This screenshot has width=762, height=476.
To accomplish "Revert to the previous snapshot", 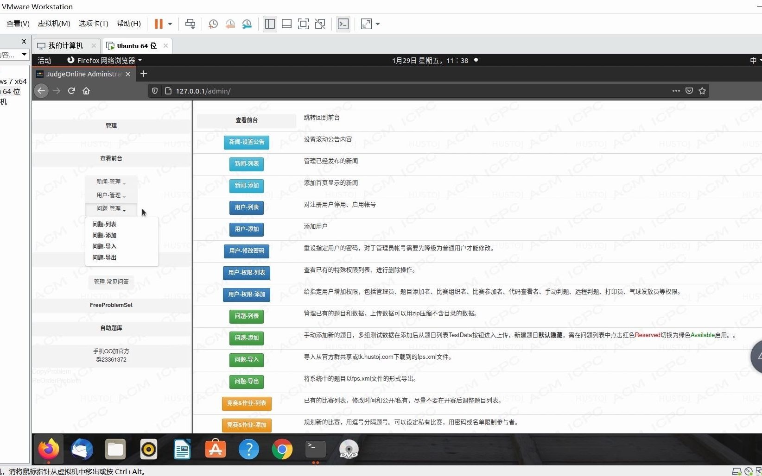I will click(230, 24).
